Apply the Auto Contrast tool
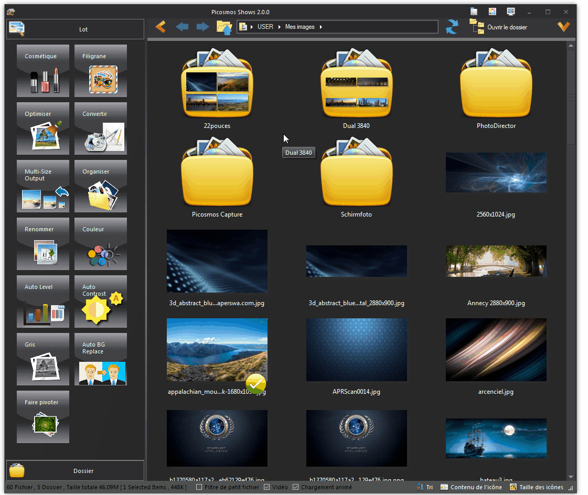588x495 pixels. tap(101, 302)
